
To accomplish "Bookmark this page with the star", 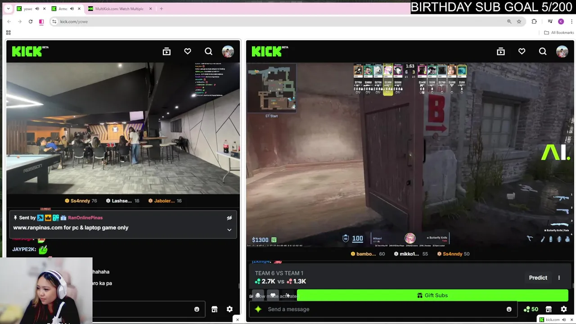I will point(519,22).
